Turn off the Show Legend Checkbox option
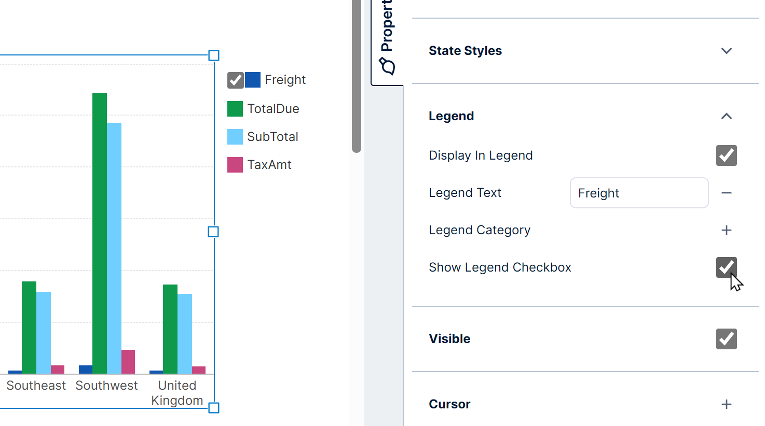765x426 pixels. [x=726, y=267]
